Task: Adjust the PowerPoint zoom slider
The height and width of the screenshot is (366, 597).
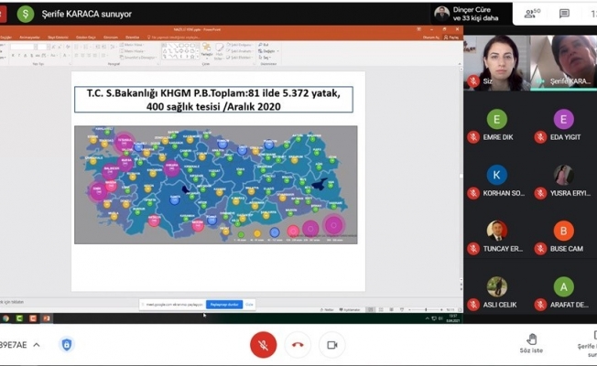Action: coord(428,310)
